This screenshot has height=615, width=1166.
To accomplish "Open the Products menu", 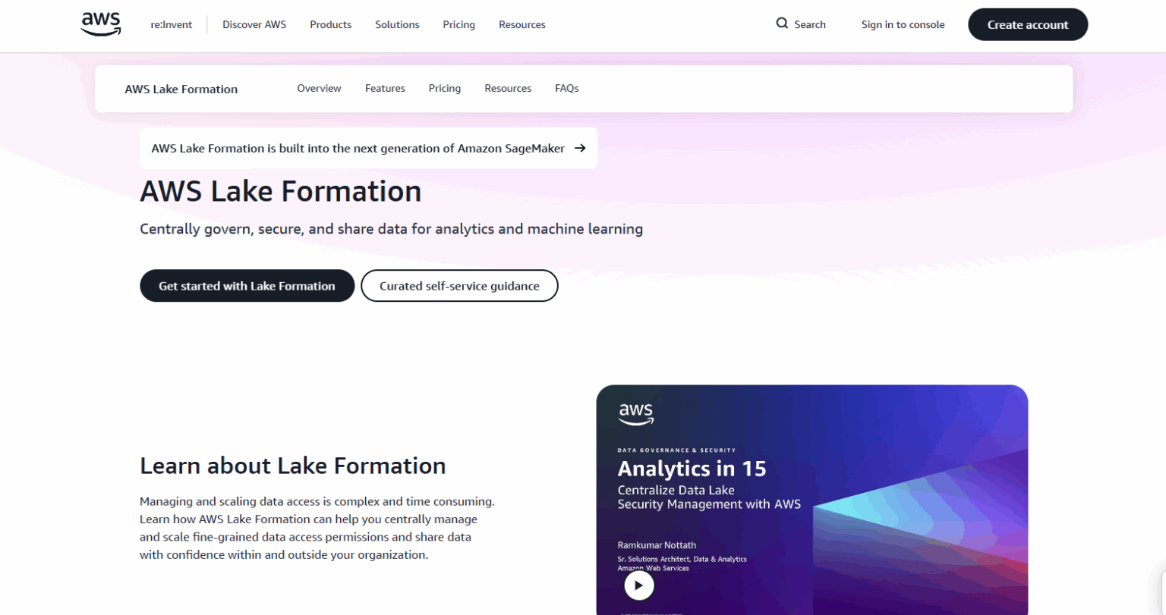I will pos(331,24).
